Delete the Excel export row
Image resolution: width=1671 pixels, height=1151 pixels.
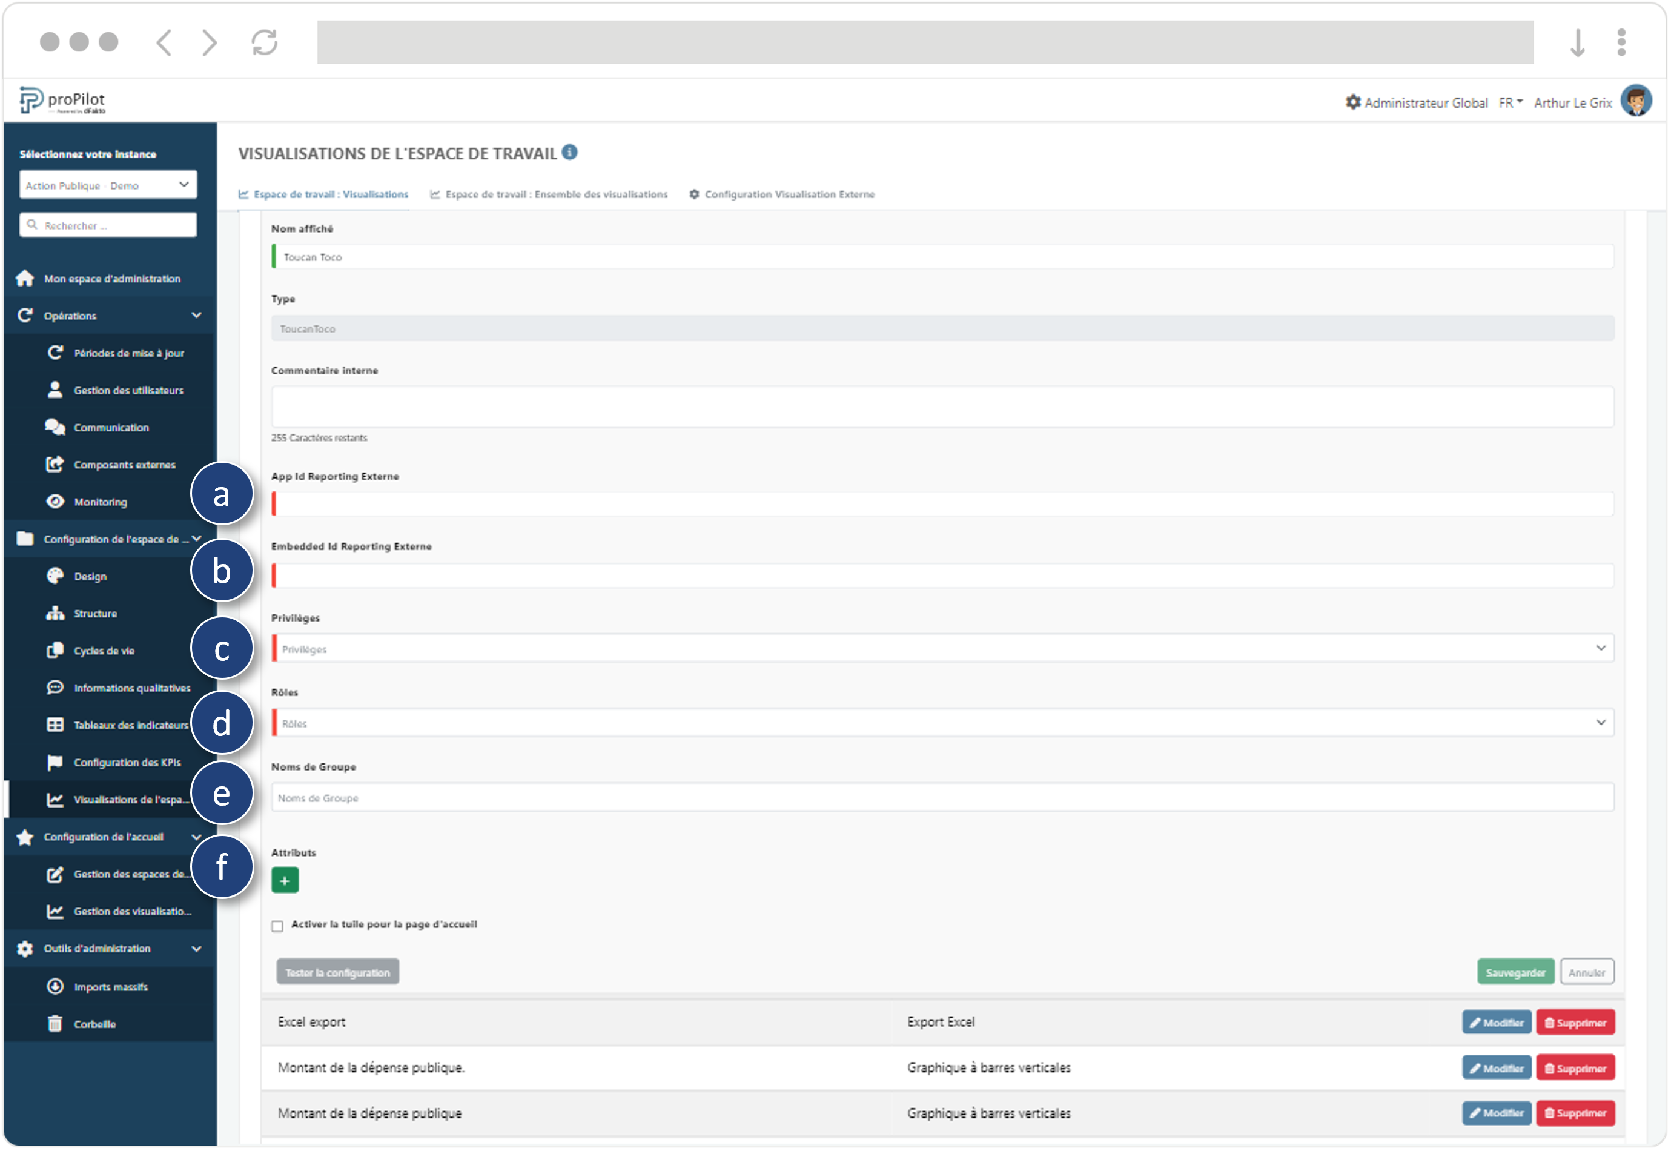click(1575, 1023)
